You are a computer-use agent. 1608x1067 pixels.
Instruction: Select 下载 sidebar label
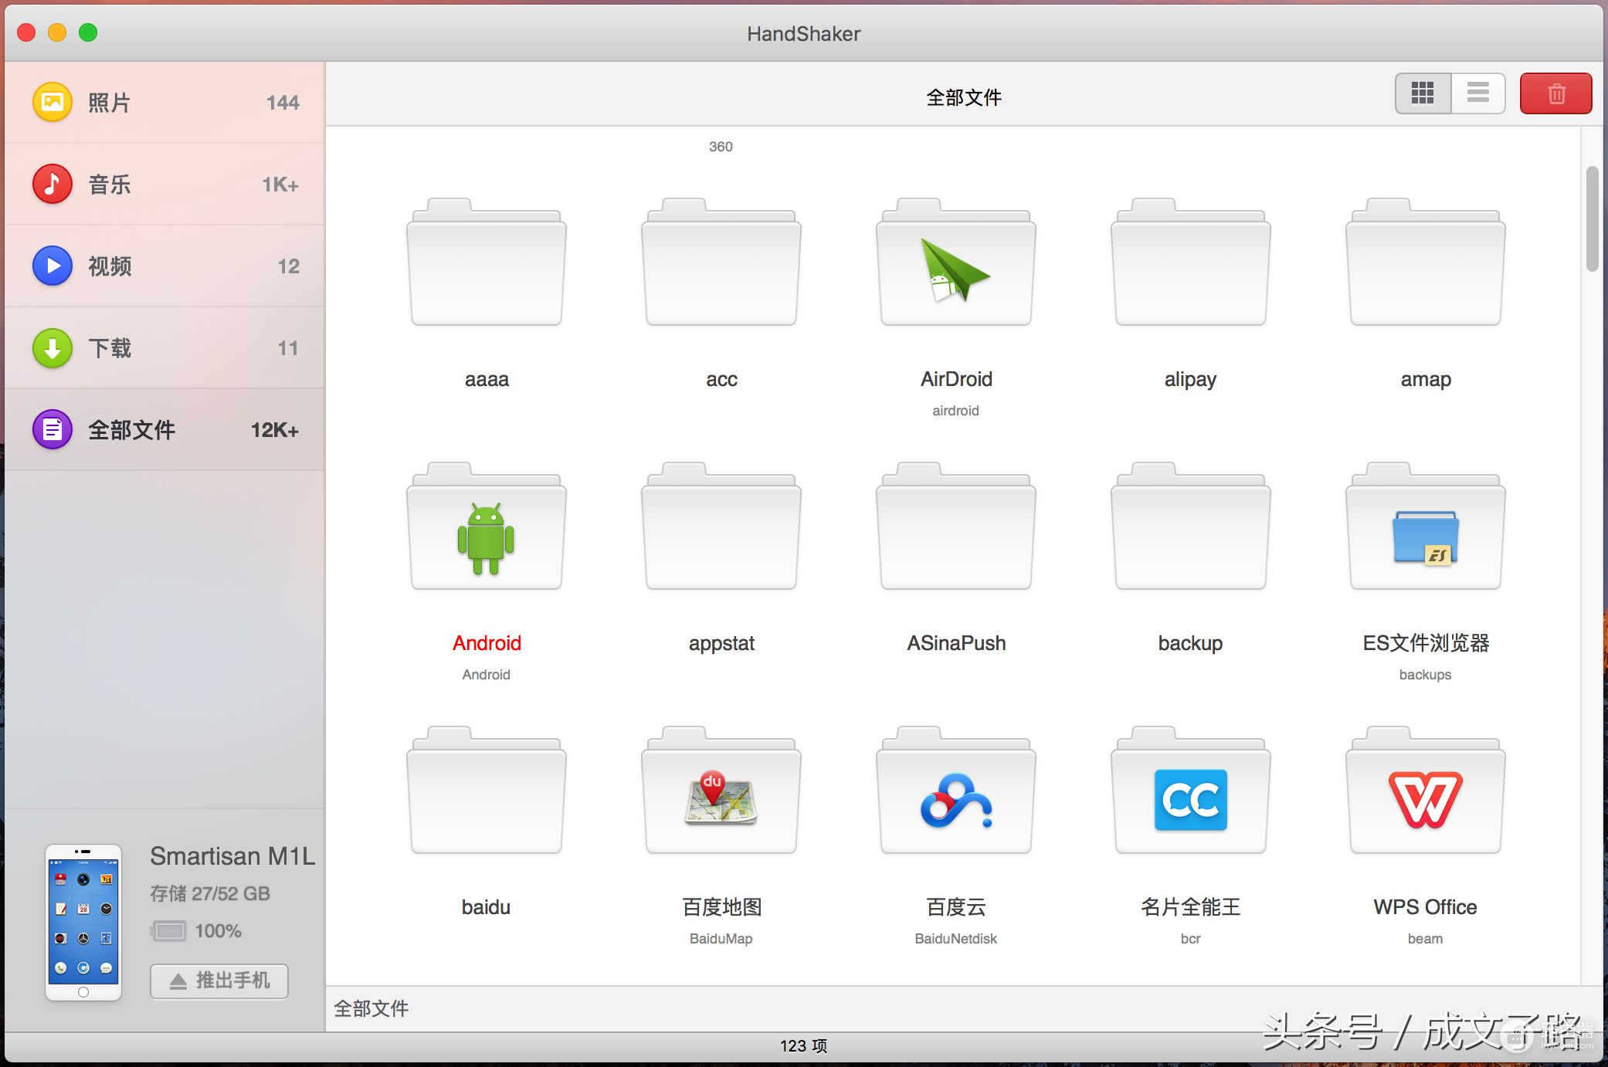click(109, 348)
